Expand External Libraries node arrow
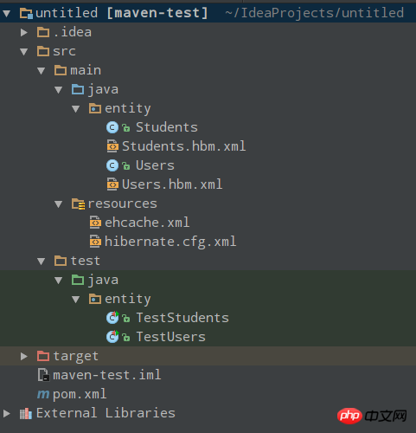The width and height of the screenshot is (416, 433). pos(7,413)
